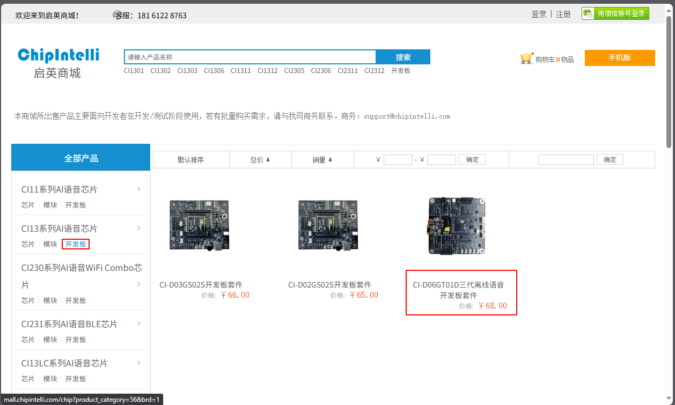Click the CI2312 quick search link
675x405 pixels.
[375, 71]
